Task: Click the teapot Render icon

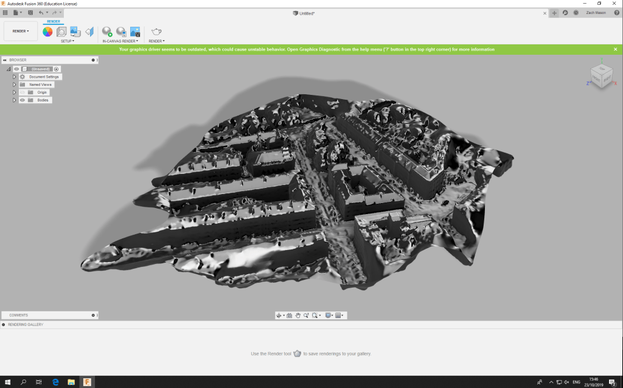Action: click(156, 32)
